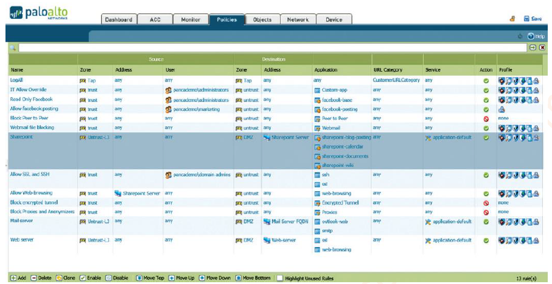Click the CustomerURLCategory link in LogAll row
This screenshot has height=284, width=552.
[x=396, y=80]
